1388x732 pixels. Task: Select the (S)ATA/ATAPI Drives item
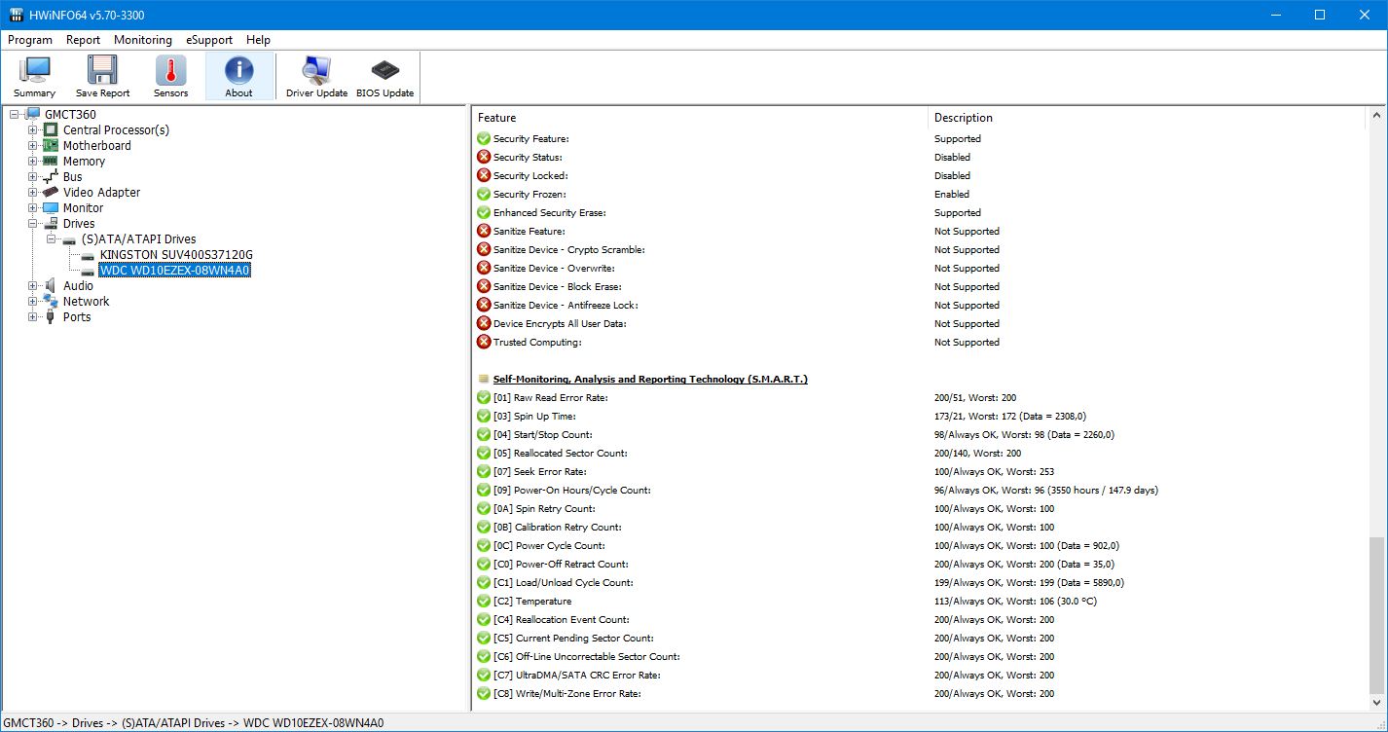(x=138, y=239)
